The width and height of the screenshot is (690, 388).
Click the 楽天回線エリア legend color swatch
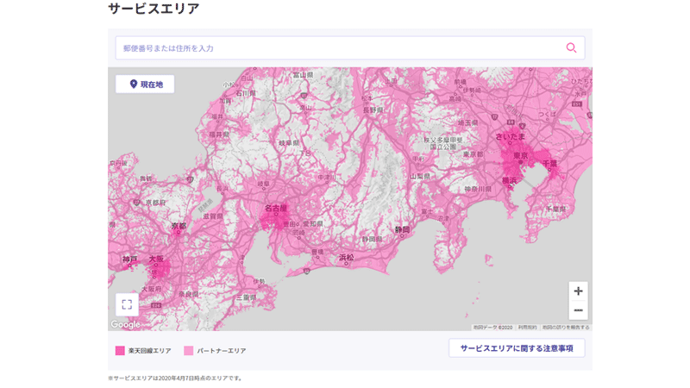click(120, 351)
